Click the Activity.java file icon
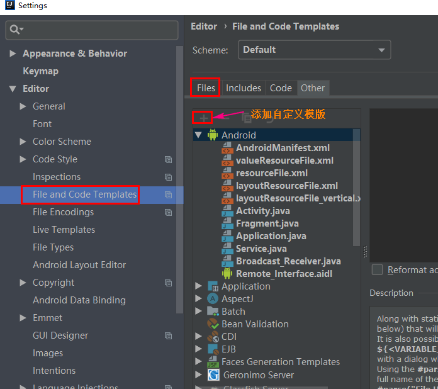 [x=227, y=211]
